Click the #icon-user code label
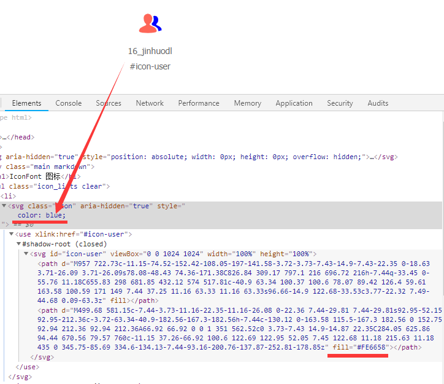444x384 pixels. (x=150, y=66)
